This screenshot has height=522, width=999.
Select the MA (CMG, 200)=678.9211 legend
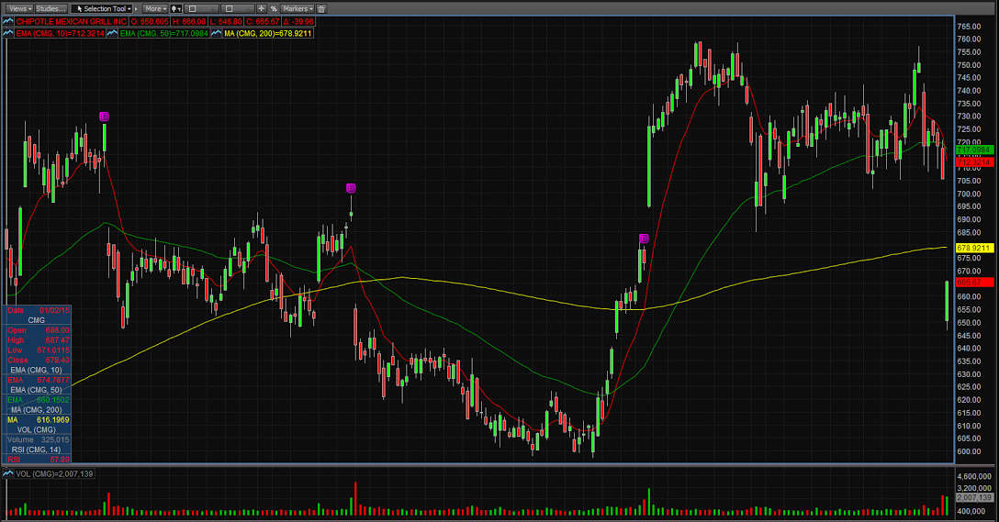pos(268,32)
